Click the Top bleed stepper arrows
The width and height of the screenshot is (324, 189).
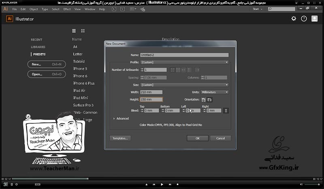(x=142, y=111)
